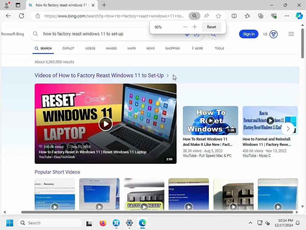This screenshot has width=306, height=230.
Task: Click Microsoft Edge taskbar icon
Action: pos(143,223)
